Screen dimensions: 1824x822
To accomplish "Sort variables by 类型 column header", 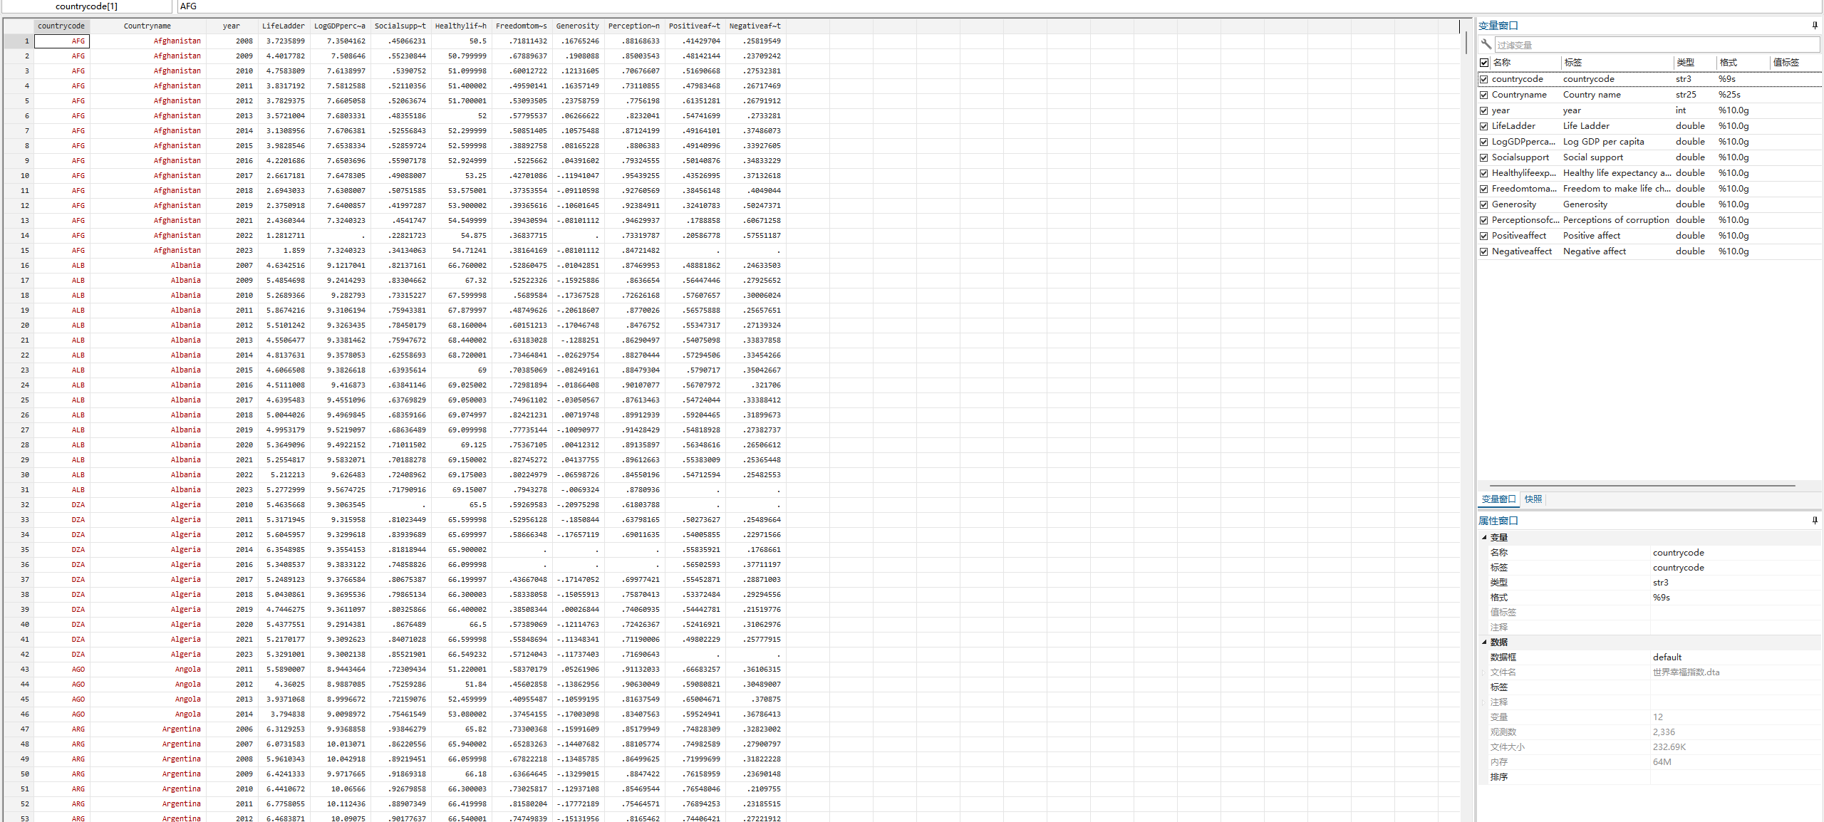I will (1685, 63).
